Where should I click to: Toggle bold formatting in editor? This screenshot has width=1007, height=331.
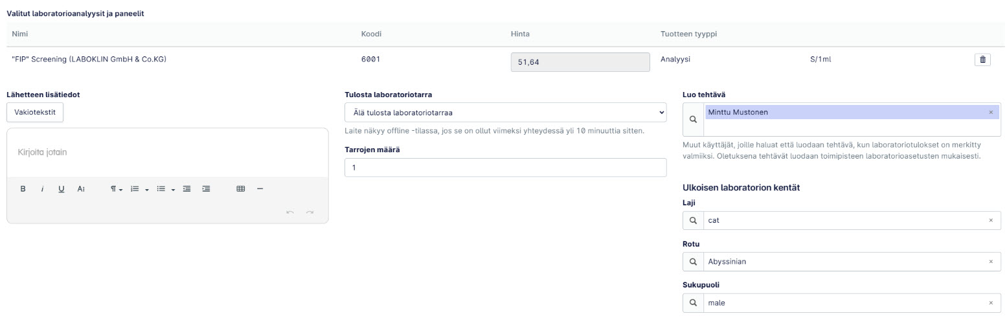click(23, 189)
